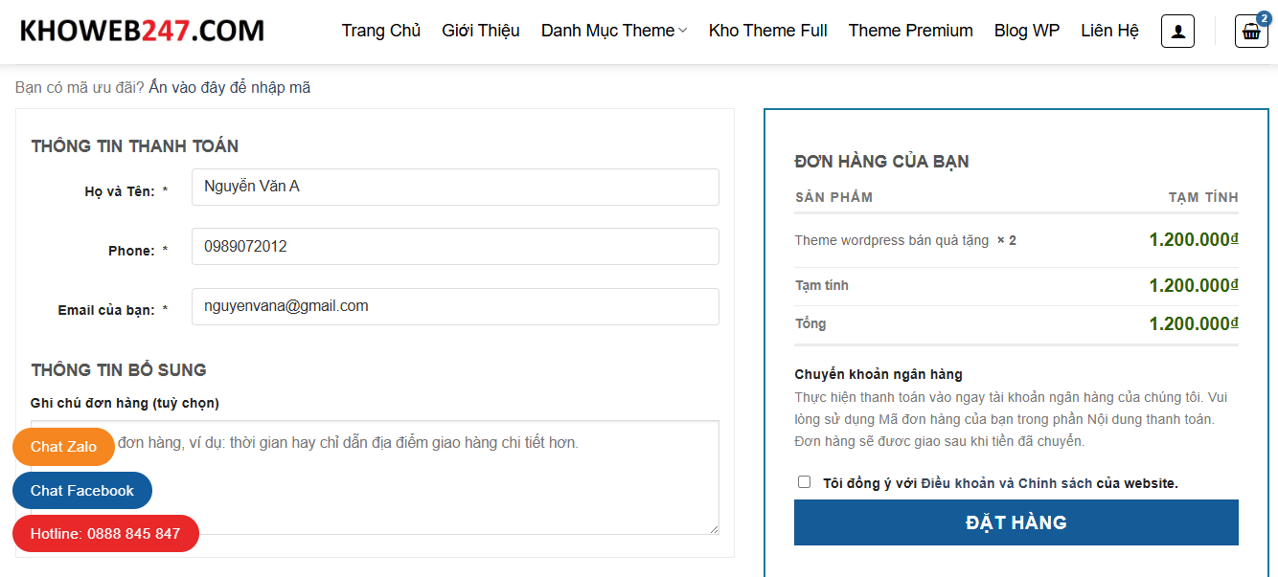
Task: Select the Email của bạn field
Action: point(455,306)
